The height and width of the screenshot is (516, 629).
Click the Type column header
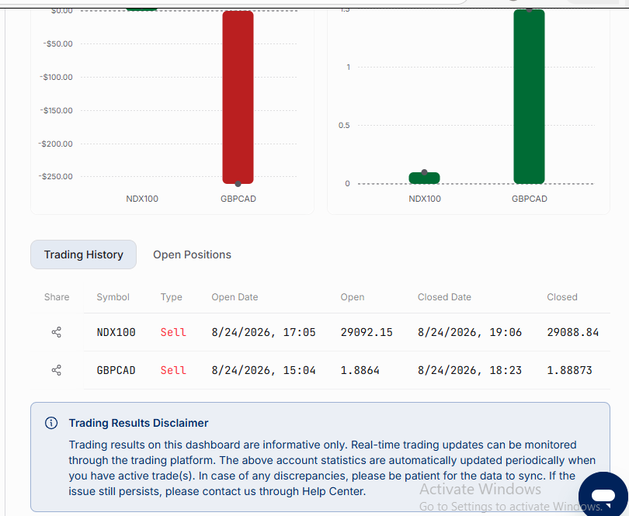click(172, 297)
